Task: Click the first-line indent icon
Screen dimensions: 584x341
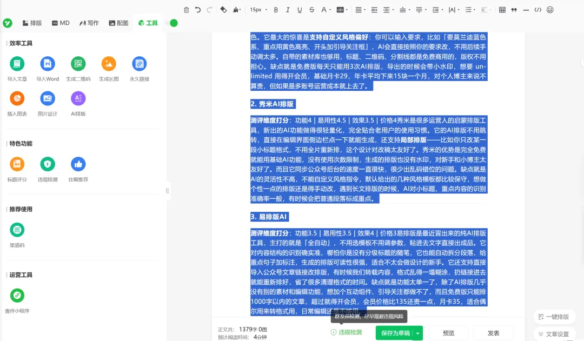Action: click(374, 10)
